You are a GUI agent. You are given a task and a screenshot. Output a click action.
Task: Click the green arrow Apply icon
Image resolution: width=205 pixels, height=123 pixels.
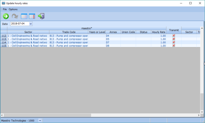pyautogui.click(x=6, y=16)
